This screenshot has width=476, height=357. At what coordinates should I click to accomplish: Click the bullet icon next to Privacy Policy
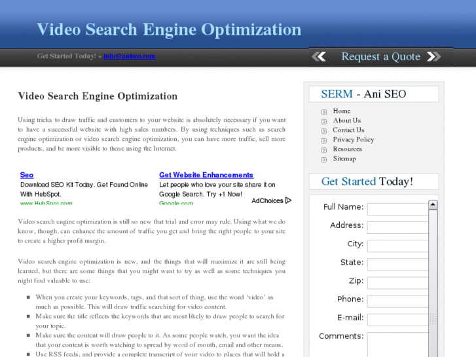pos(324,141)
